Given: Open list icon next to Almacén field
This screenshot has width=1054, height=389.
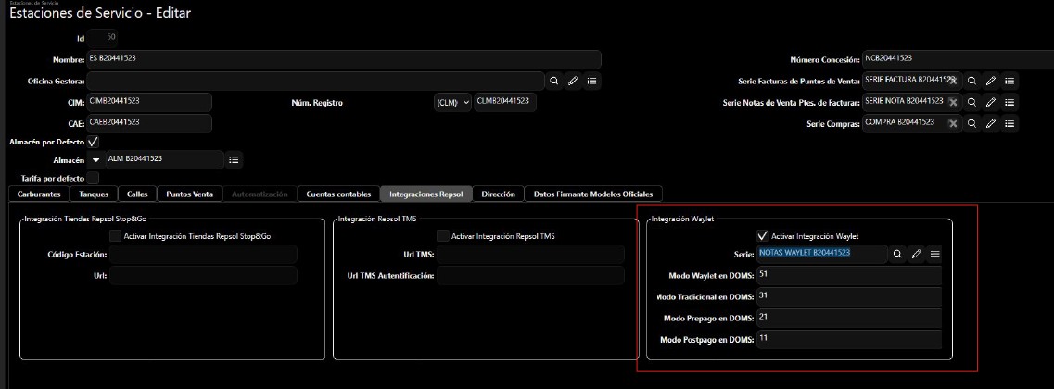Looking at the screenshot, I should point(234,160).
